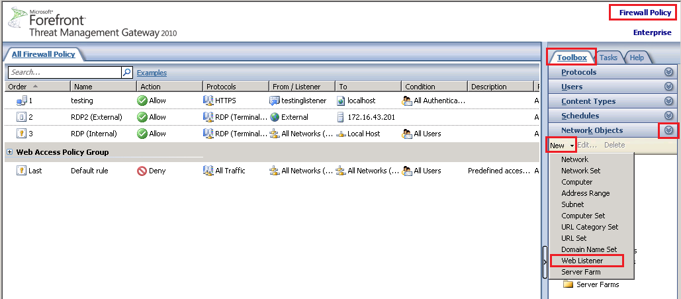Expand the Protocols toolbox section chevron

pos(668,72)
